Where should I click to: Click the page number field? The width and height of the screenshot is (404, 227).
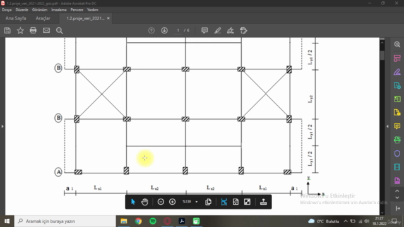178,30
